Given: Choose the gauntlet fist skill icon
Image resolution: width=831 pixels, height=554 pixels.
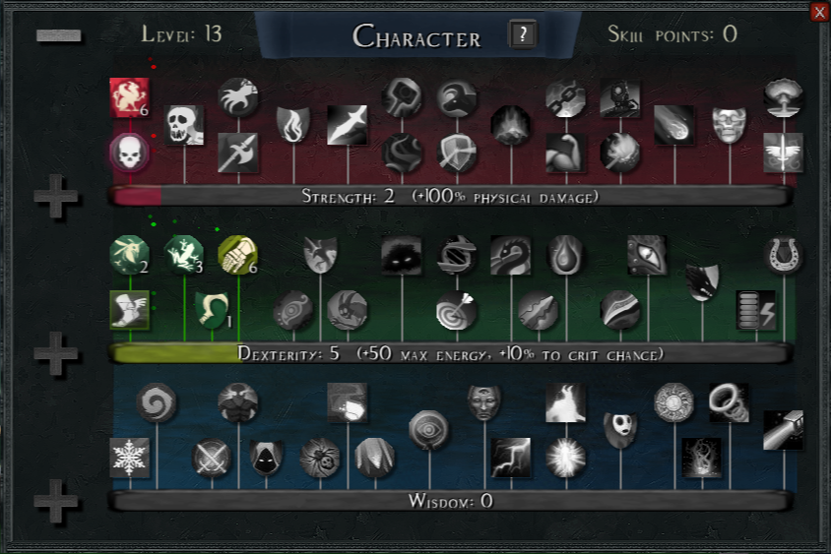Looking at the screenshot, I should pyautogui.click(x=238, y=255).
